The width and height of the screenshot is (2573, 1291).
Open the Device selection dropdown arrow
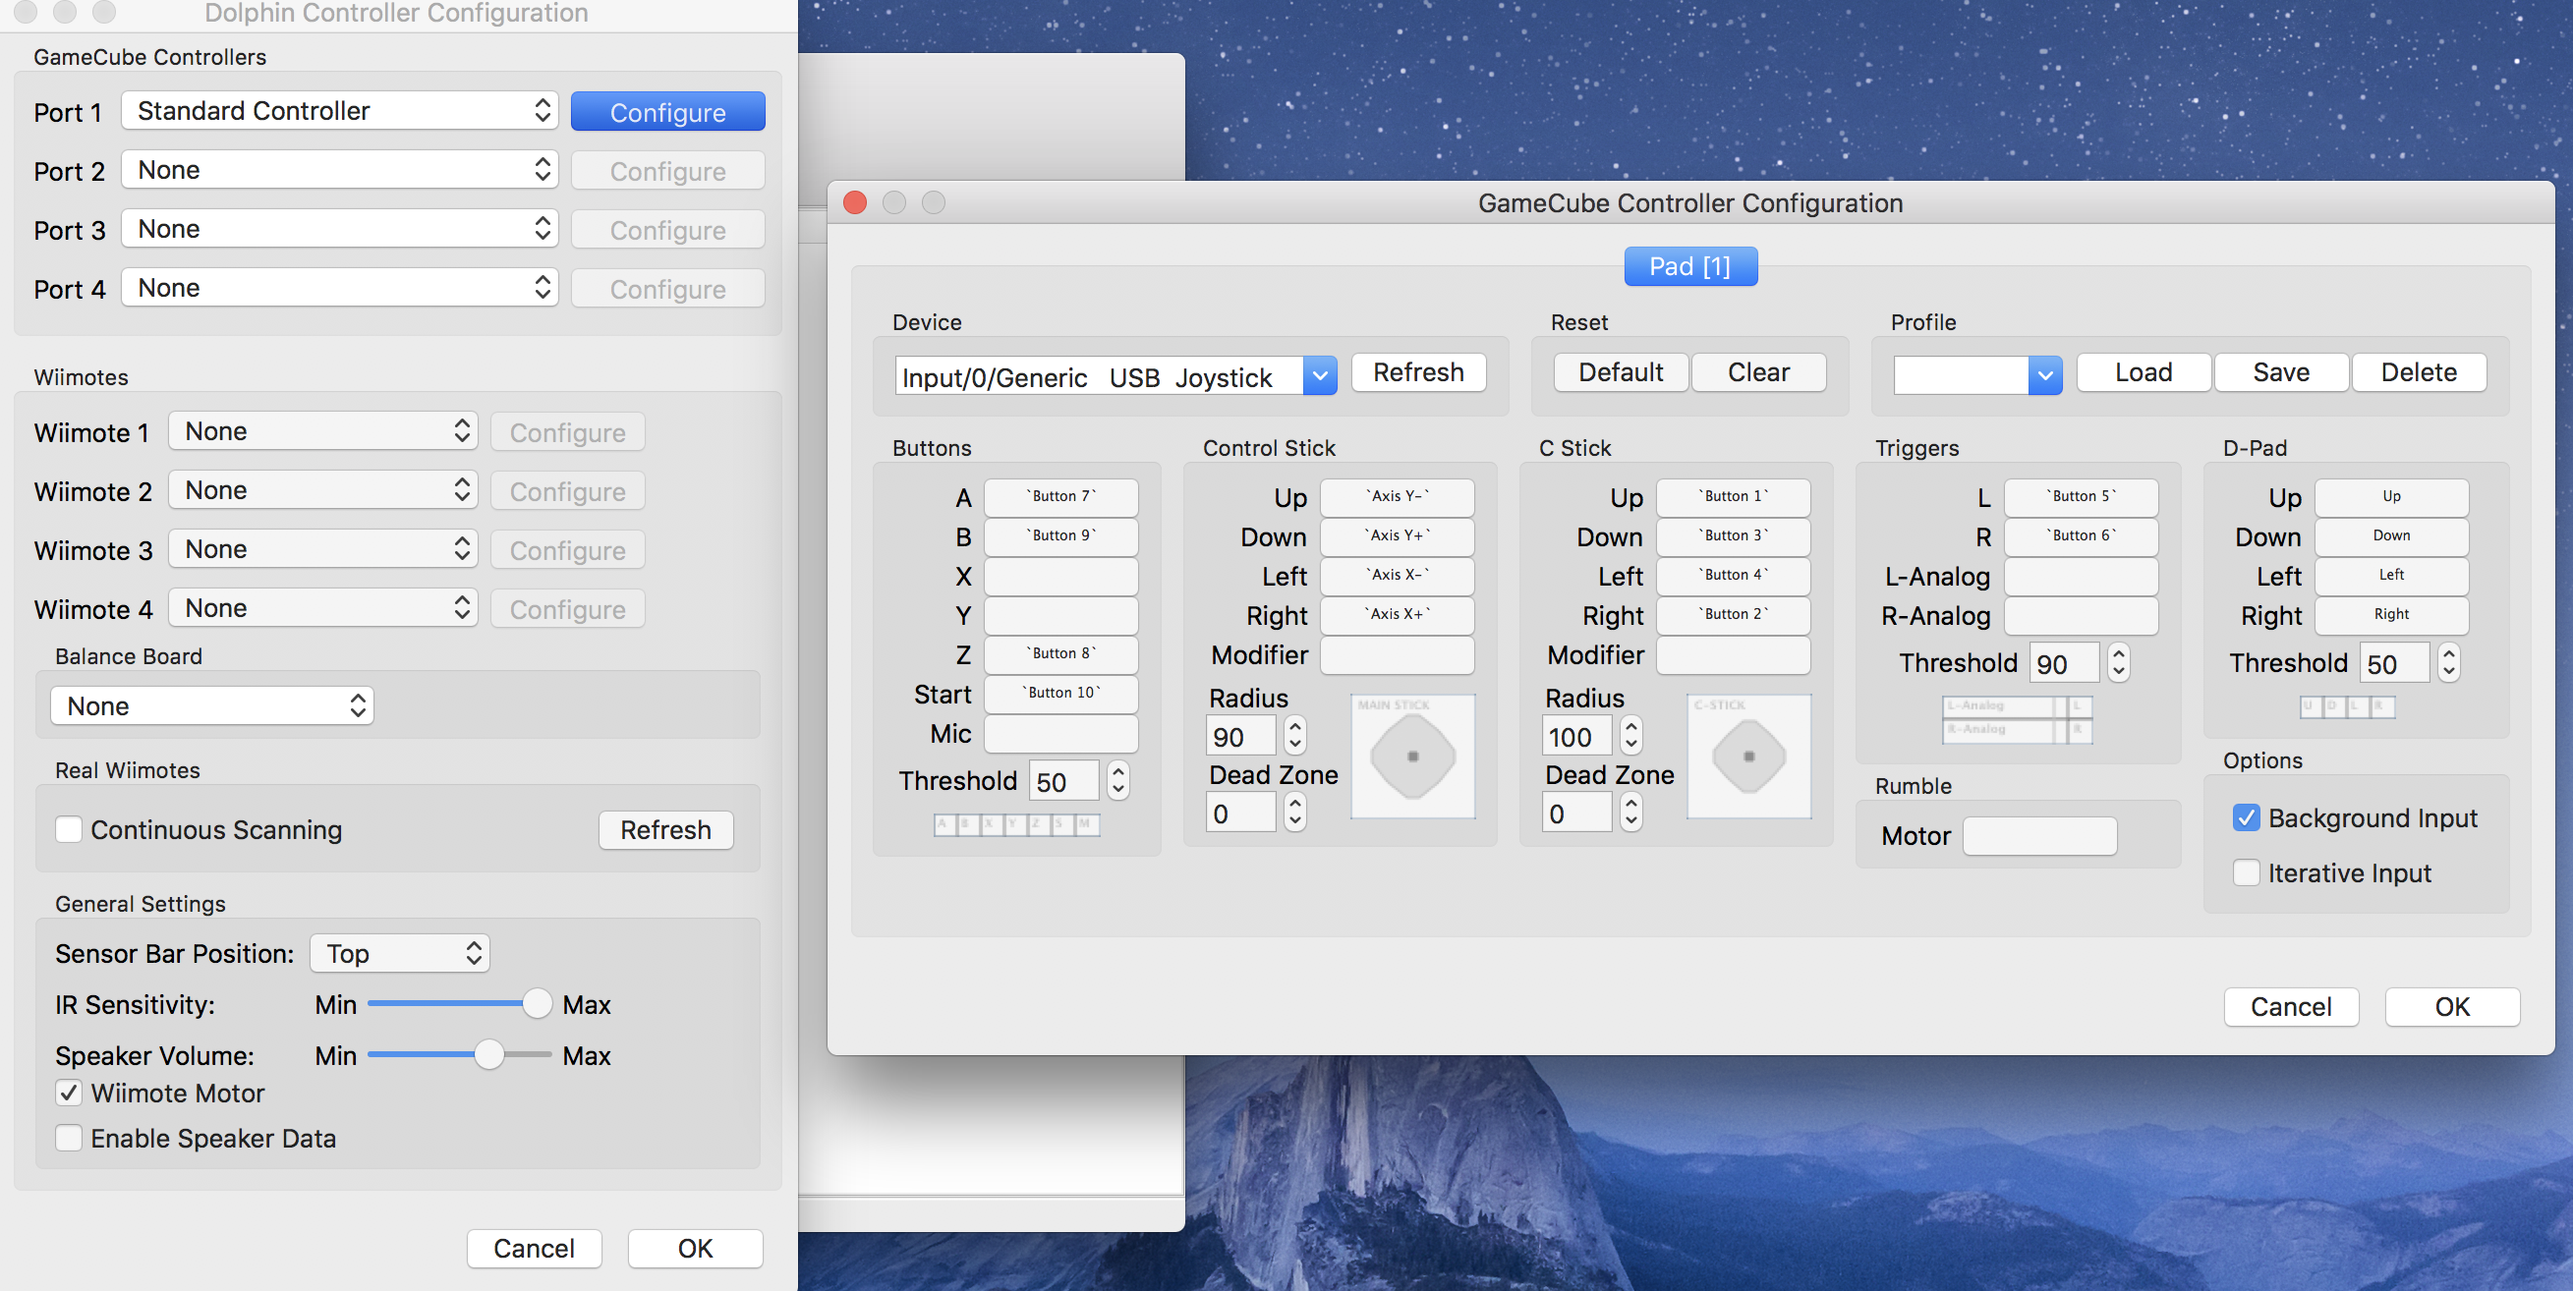[1320, 376]
